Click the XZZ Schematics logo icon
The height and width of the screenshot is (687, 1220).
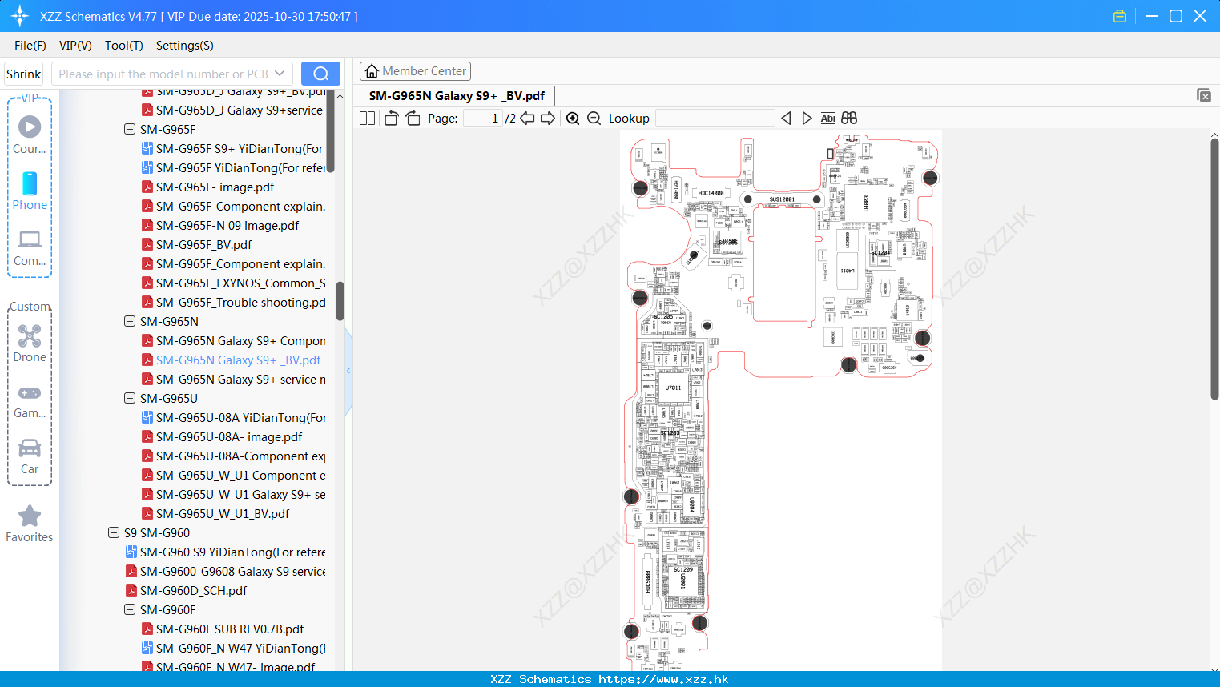[20, 16]
